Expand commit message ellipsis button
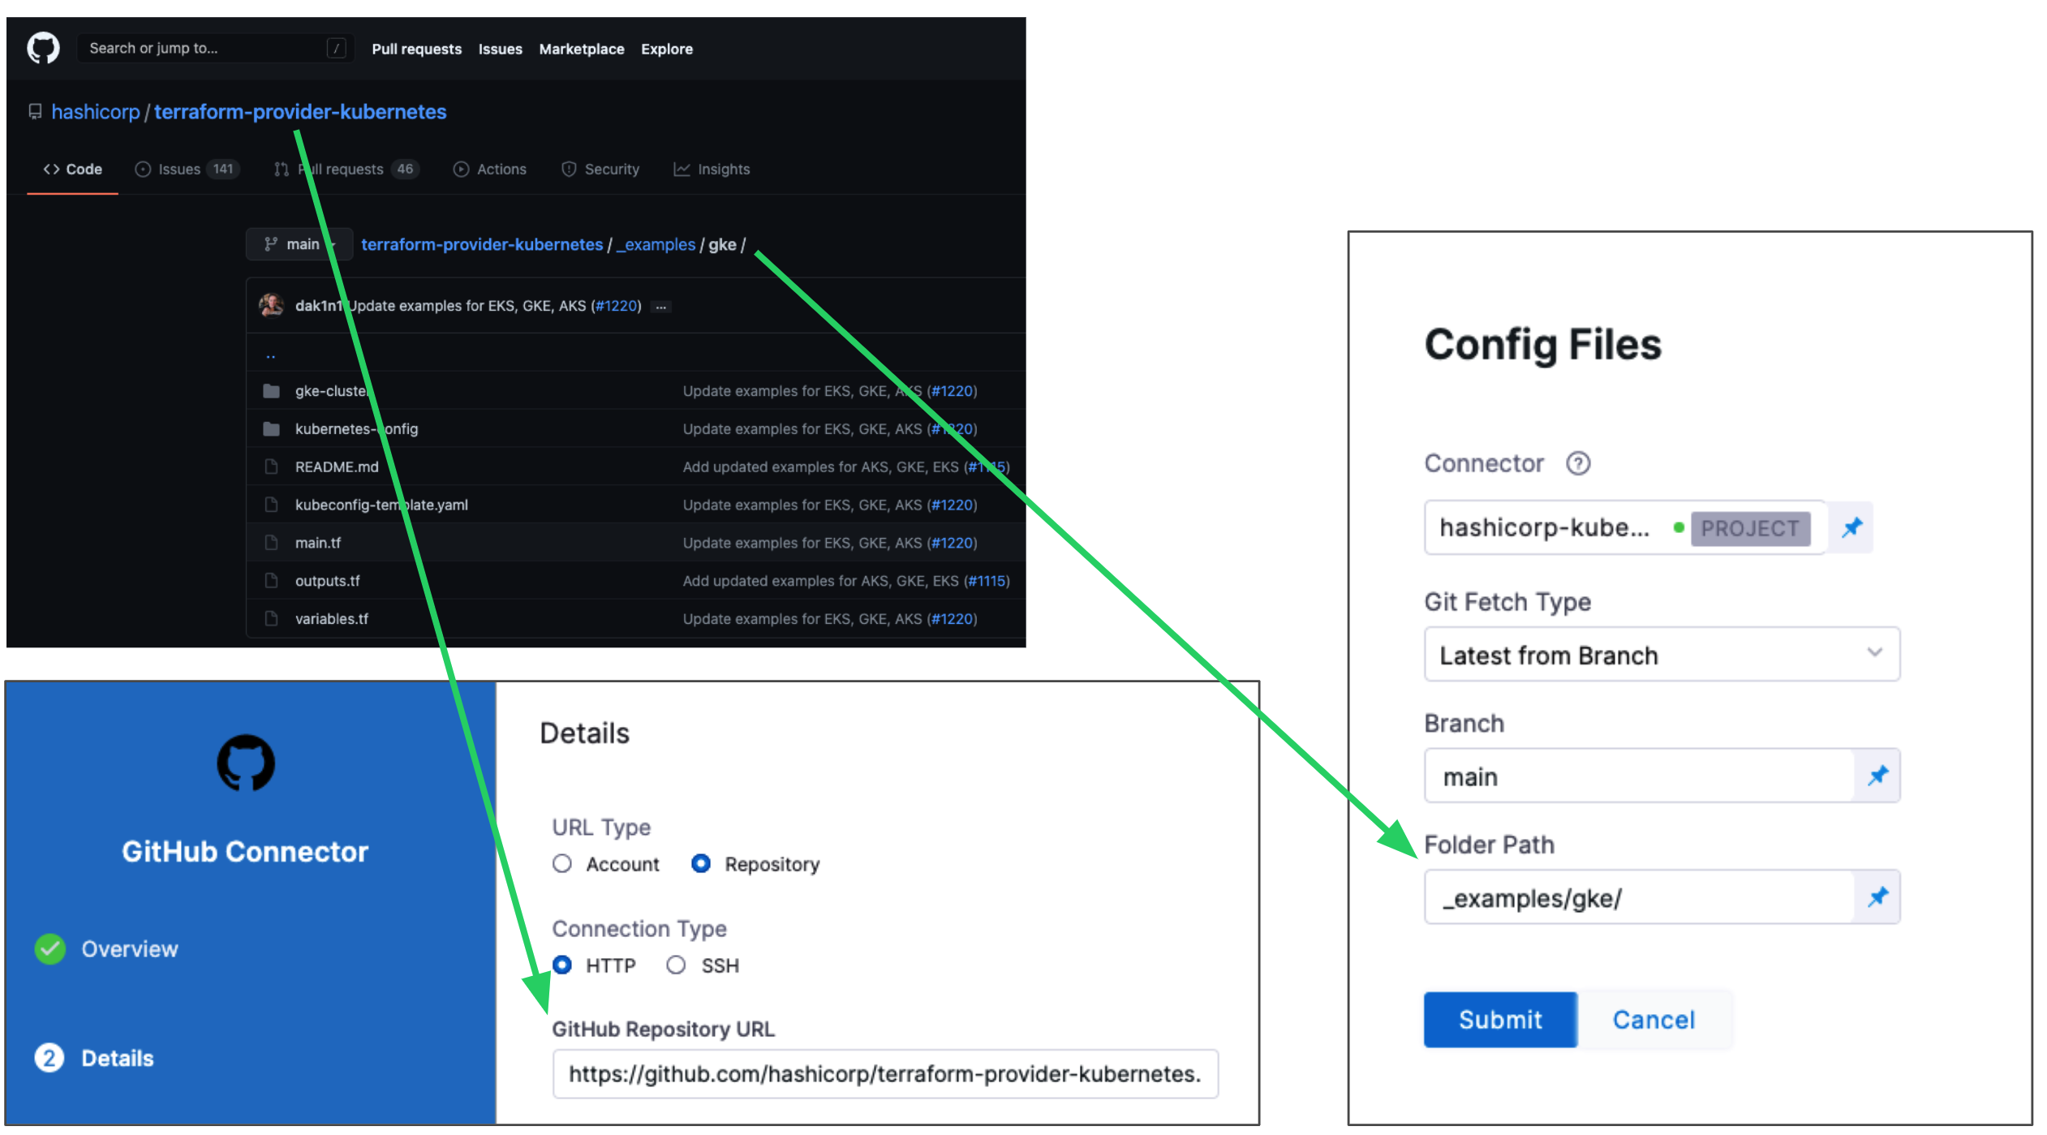Screen dimensions: 2047x1135 pyautogui.click(x=661, y=307)
